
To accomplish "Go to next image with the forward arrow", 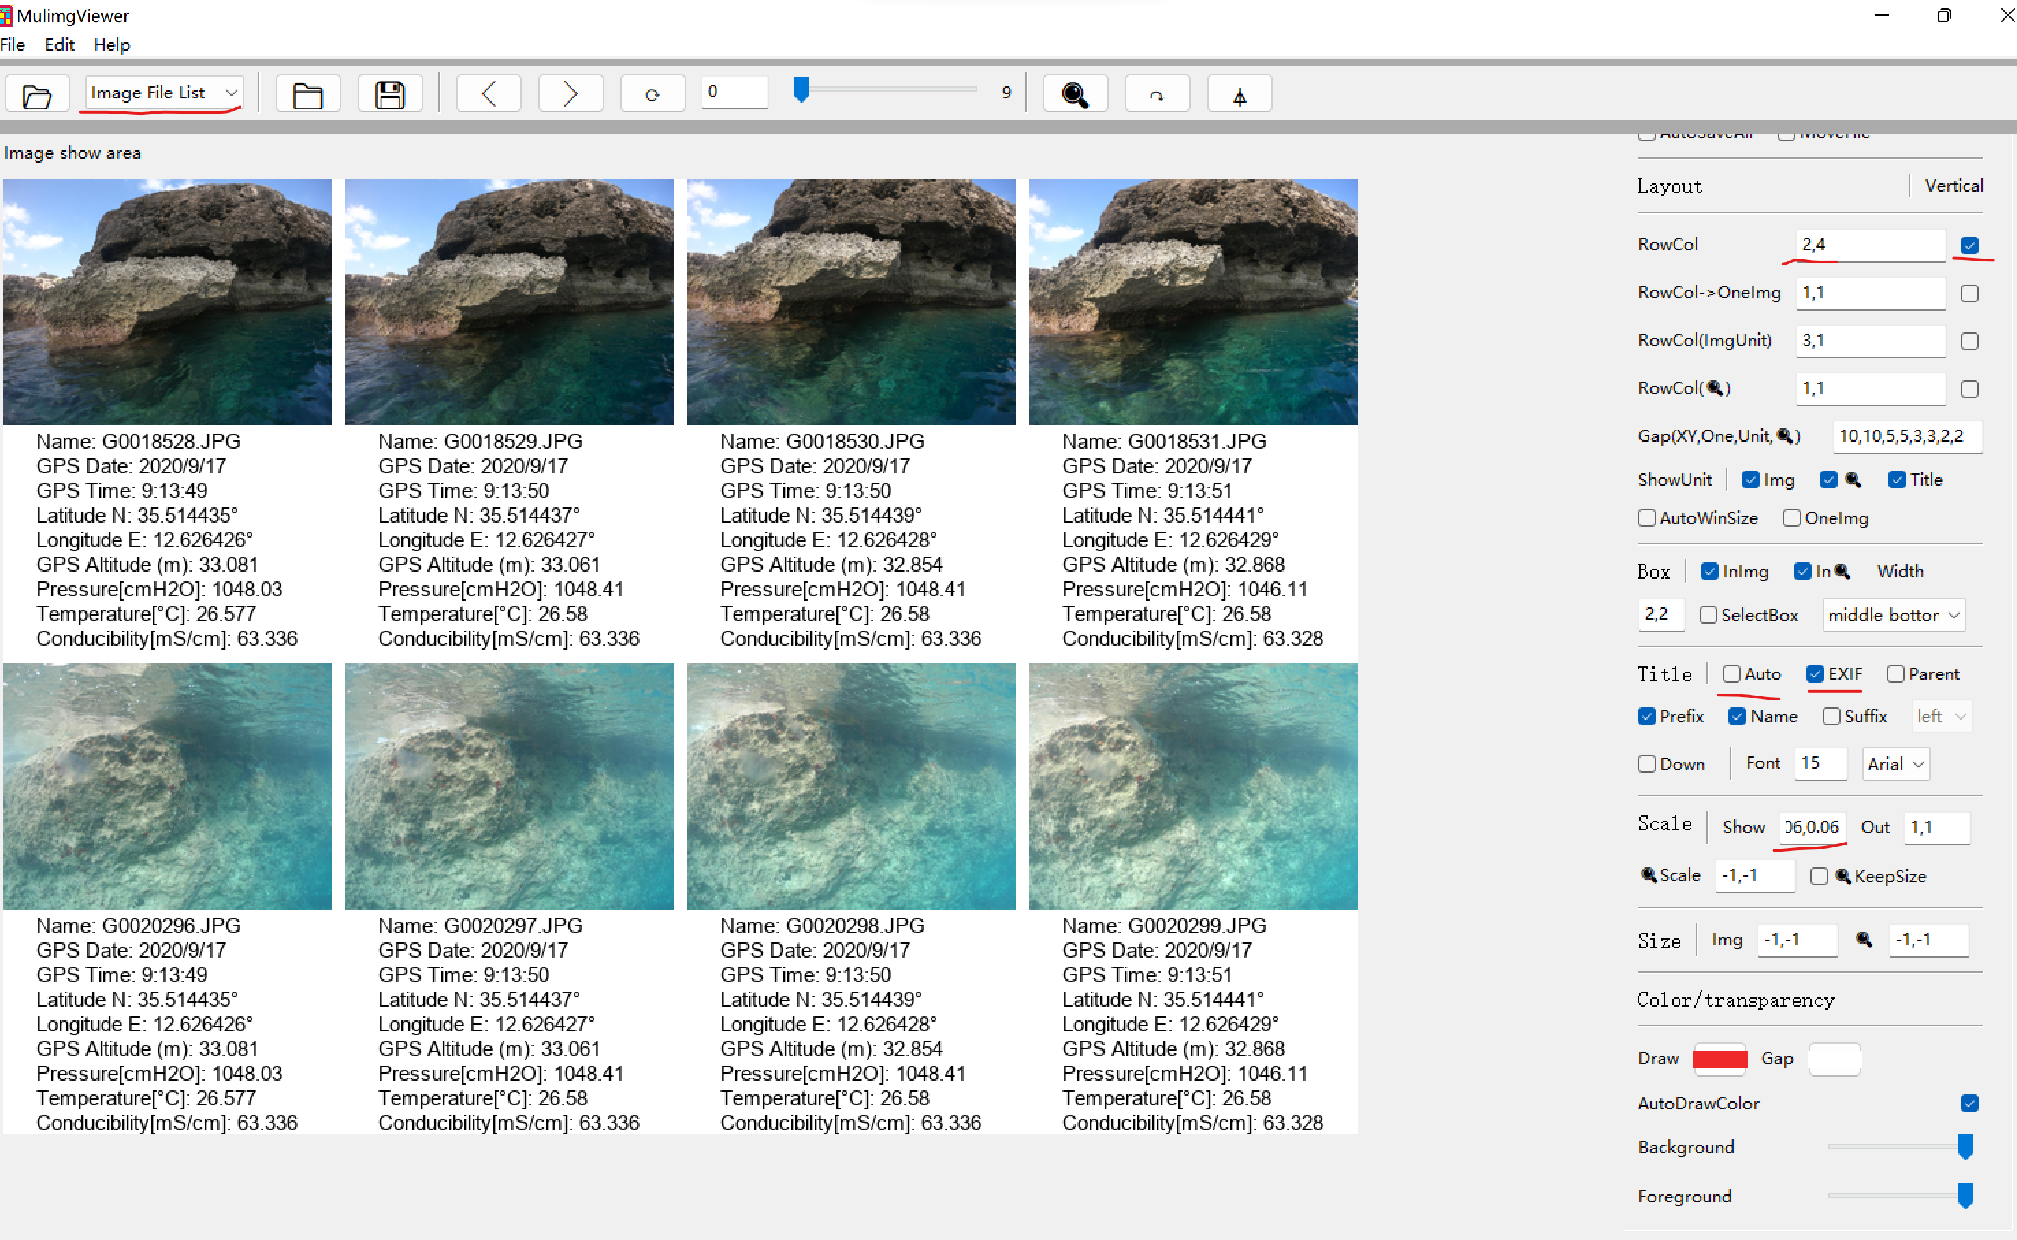I will (570, 92).
